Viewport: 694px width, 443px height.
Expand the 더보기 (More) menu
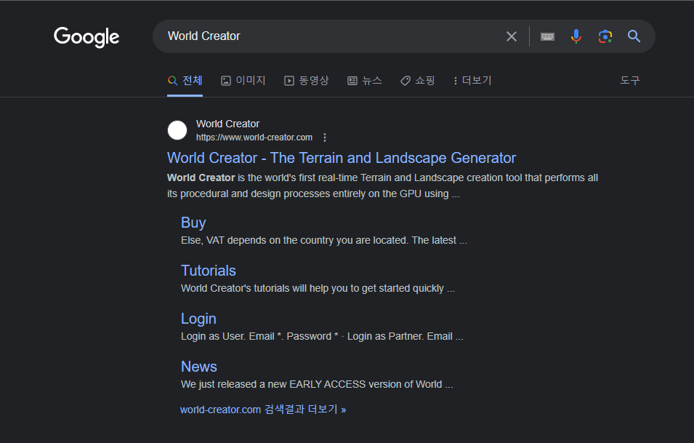click(x=472, y=81)
